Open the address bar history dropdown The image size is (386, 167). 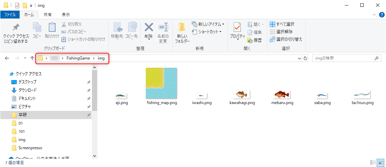pos(300,59)
